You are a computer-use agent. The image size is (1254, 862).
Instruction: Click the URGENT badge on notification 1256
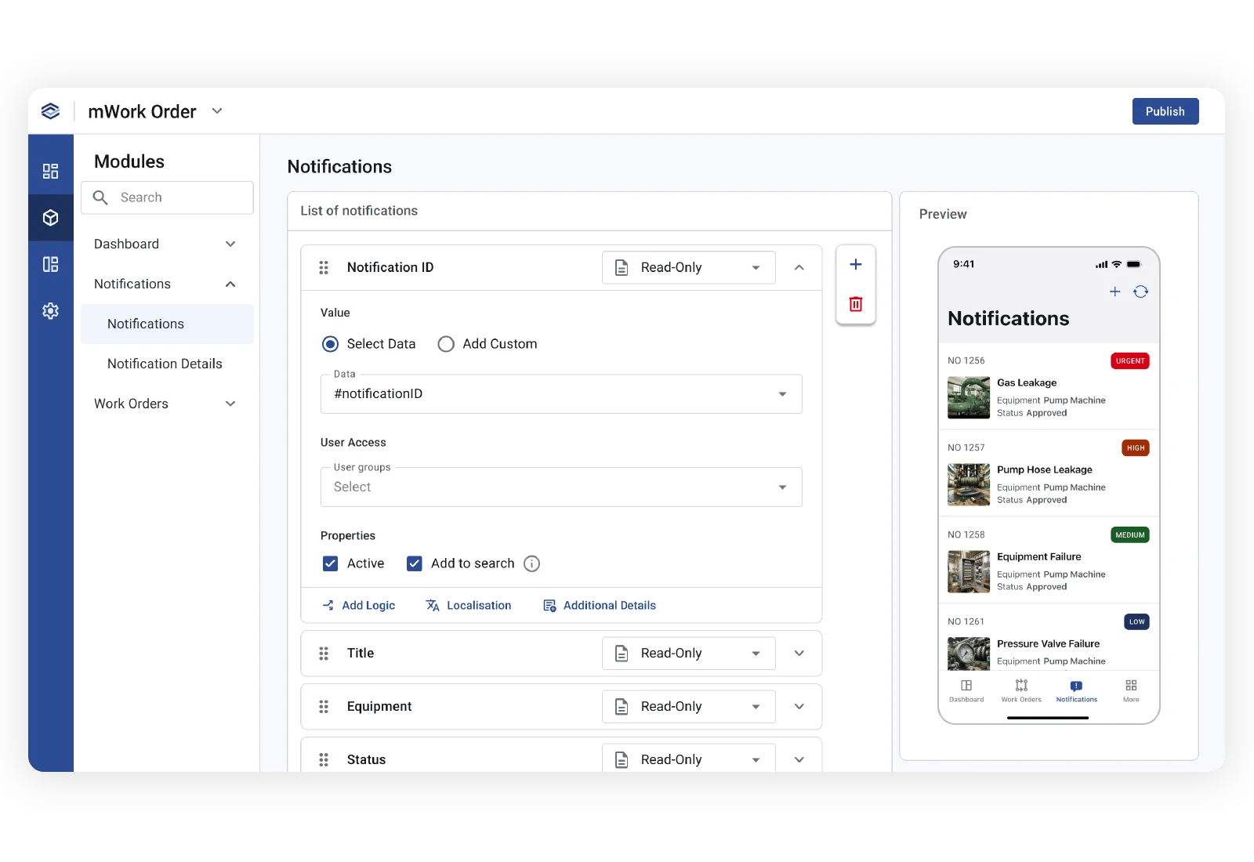coord(1130,361)
